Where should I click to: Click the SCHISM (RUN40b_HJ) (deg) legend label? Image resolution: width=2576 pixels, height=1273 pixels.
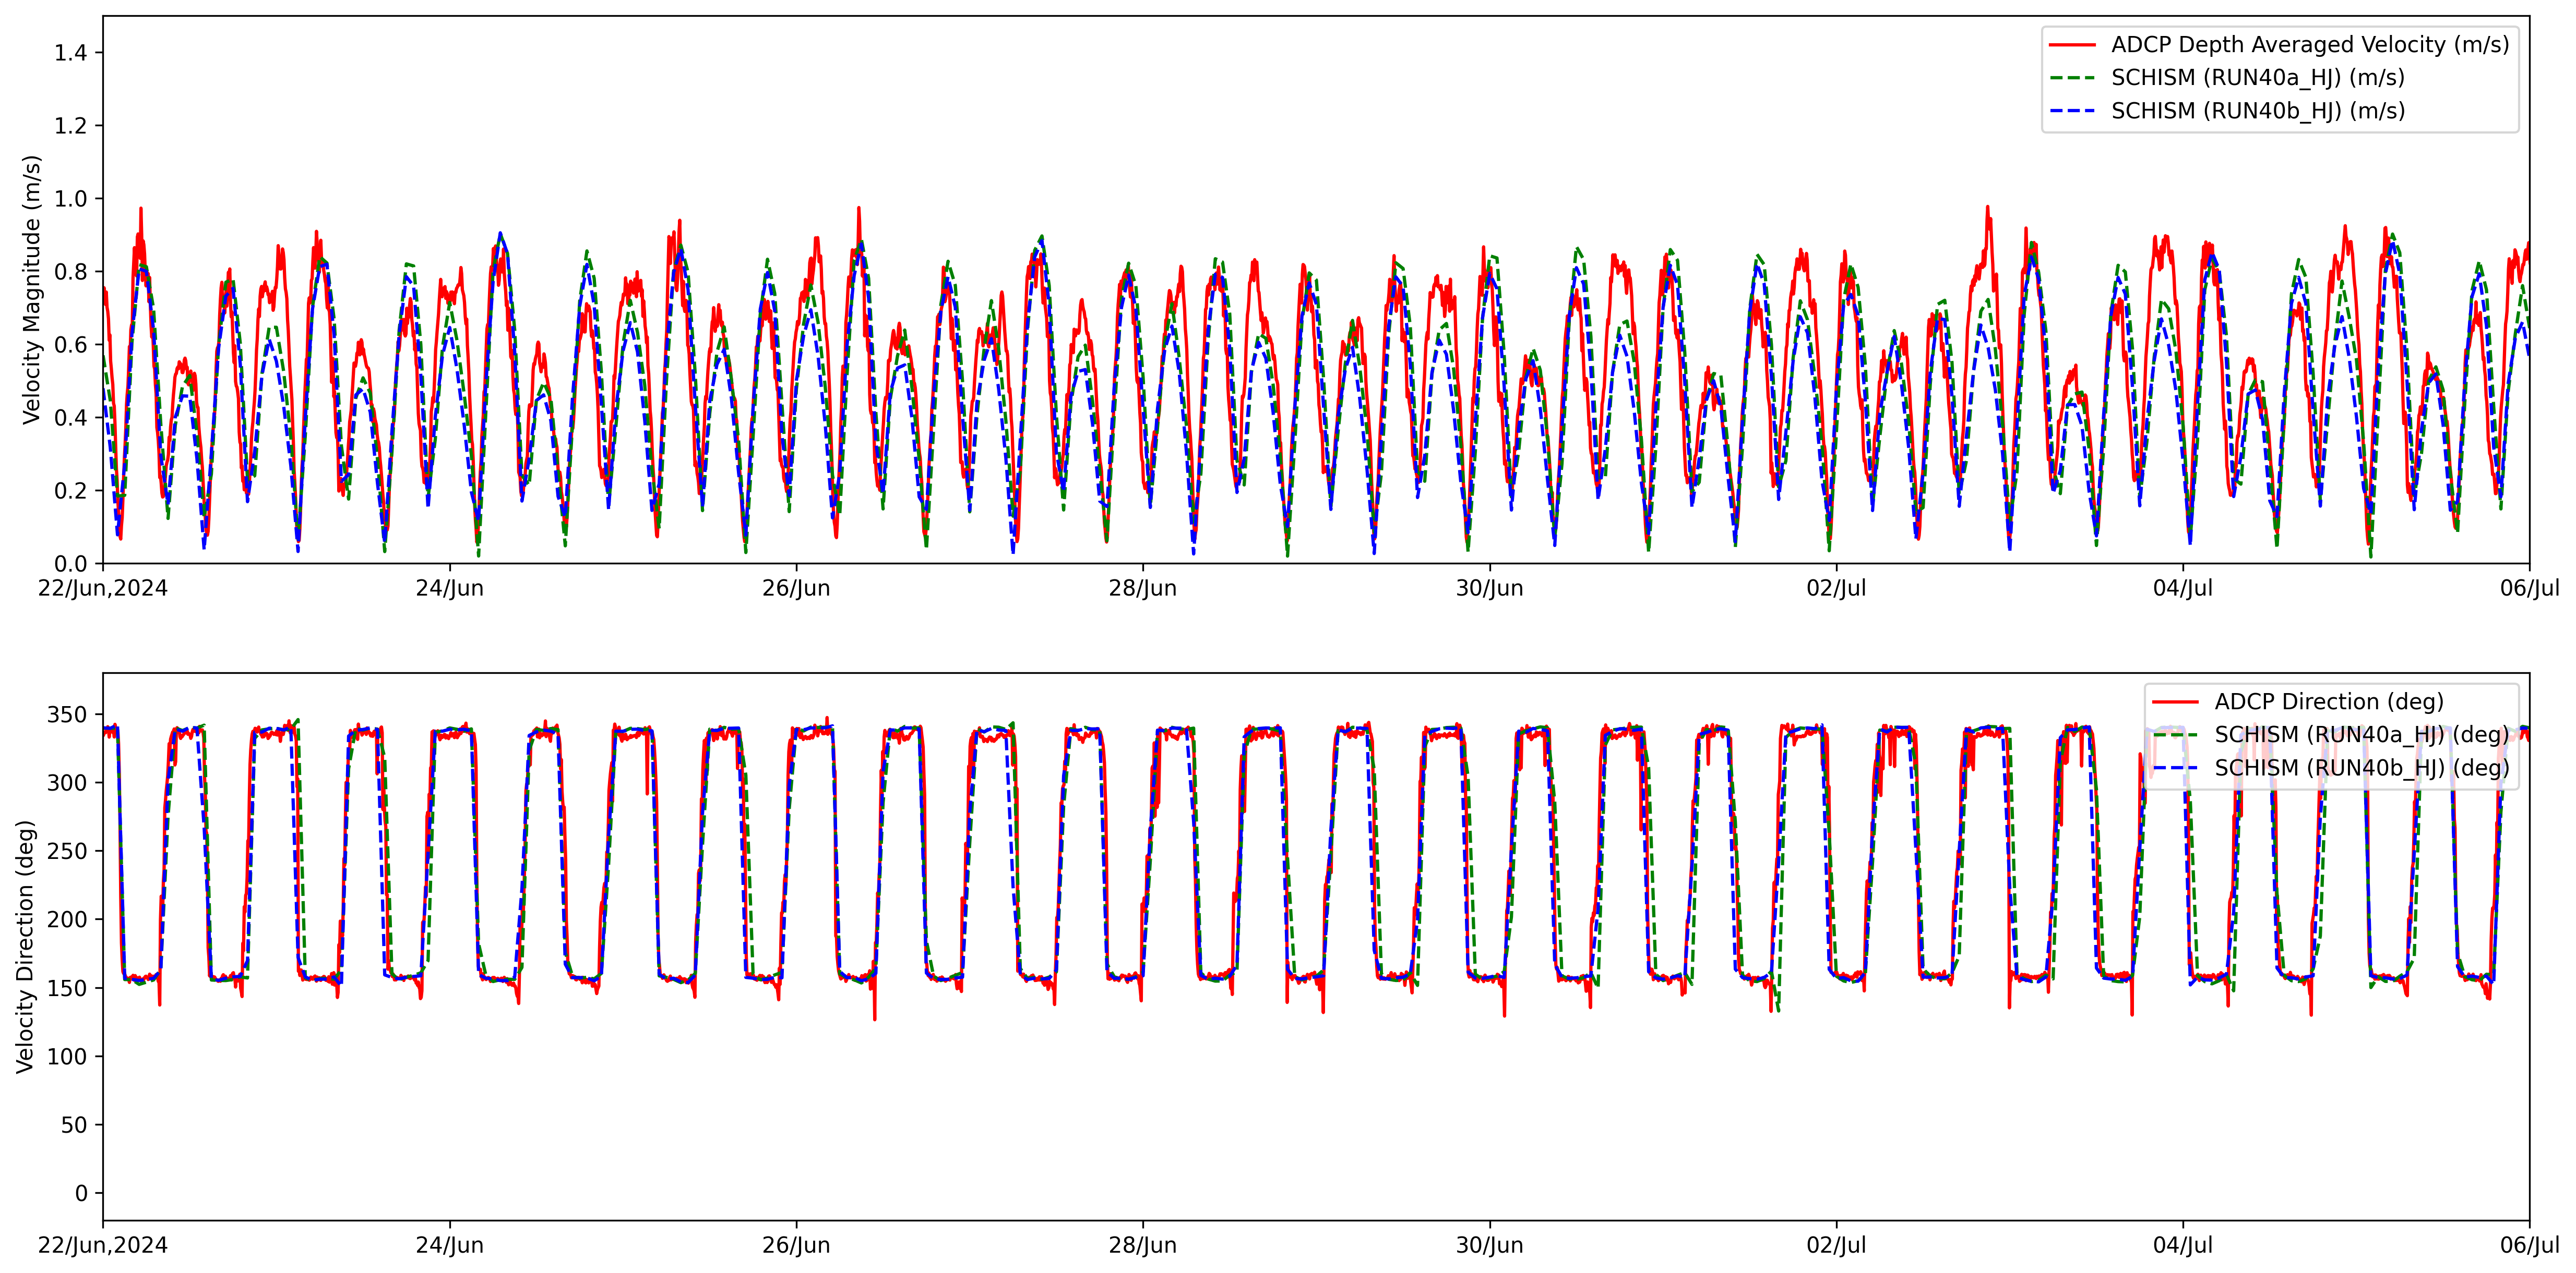coord(2361,767)
